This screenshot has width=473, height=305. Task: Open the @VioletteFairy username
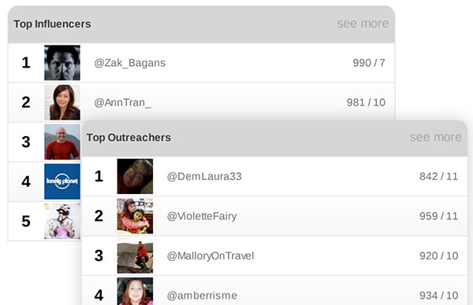(x=202, y=216)
